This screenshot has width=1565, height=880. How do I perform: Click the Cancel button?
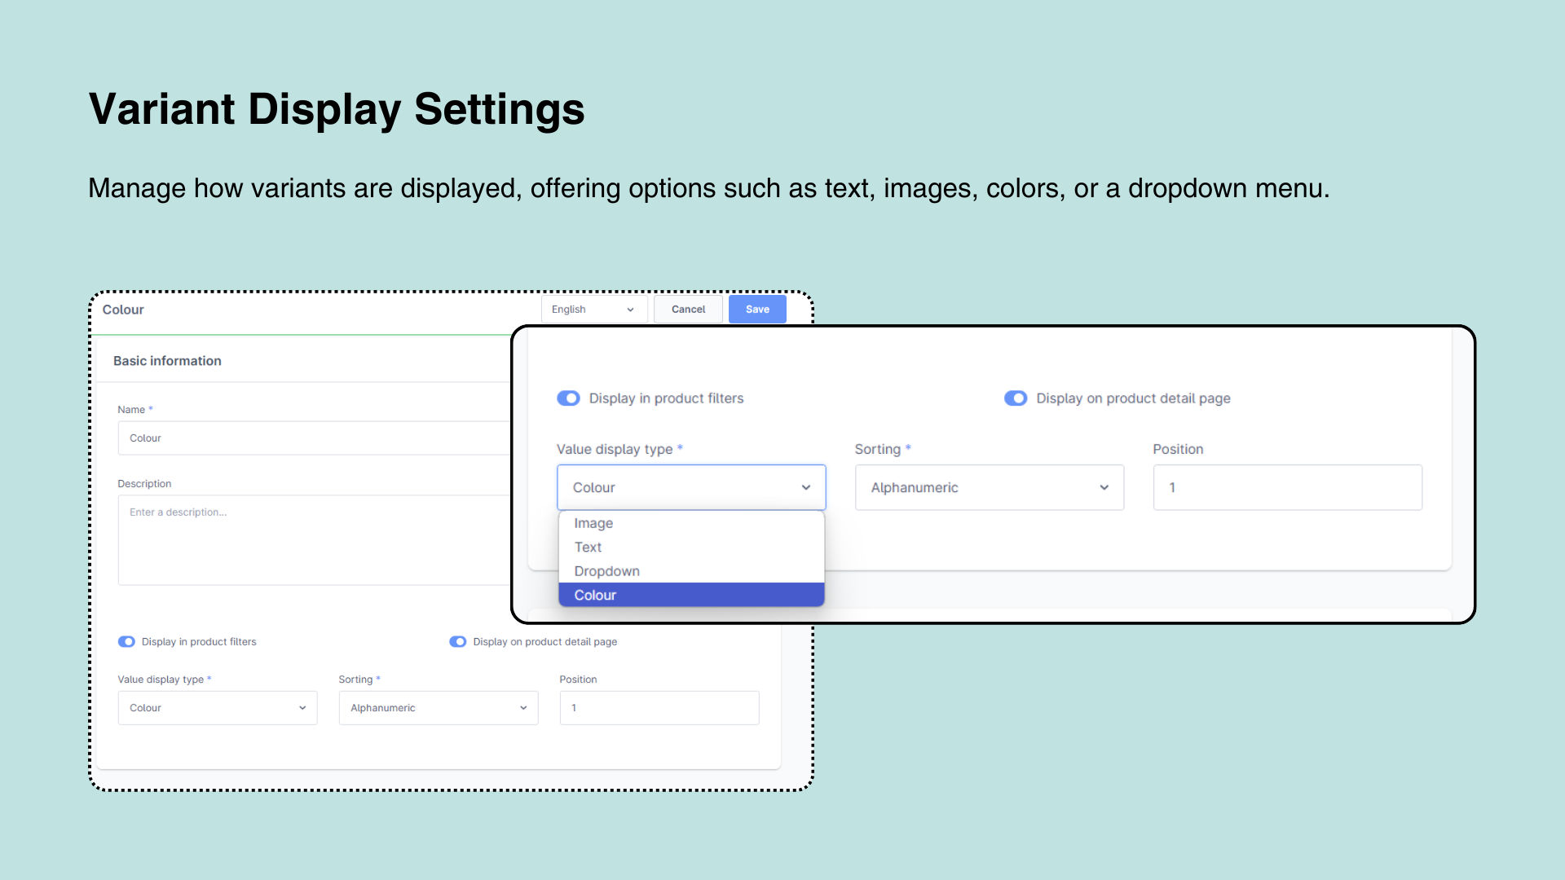coord(688,310)
